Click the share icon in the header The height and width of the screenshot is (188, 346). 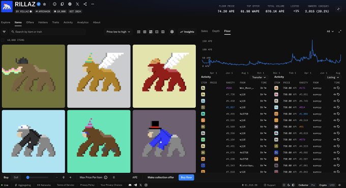(85, 4)
